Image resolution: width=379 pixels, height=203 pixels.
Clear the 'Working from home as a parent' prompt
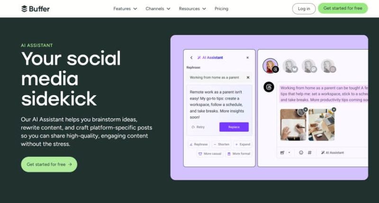tap(248, 77)
